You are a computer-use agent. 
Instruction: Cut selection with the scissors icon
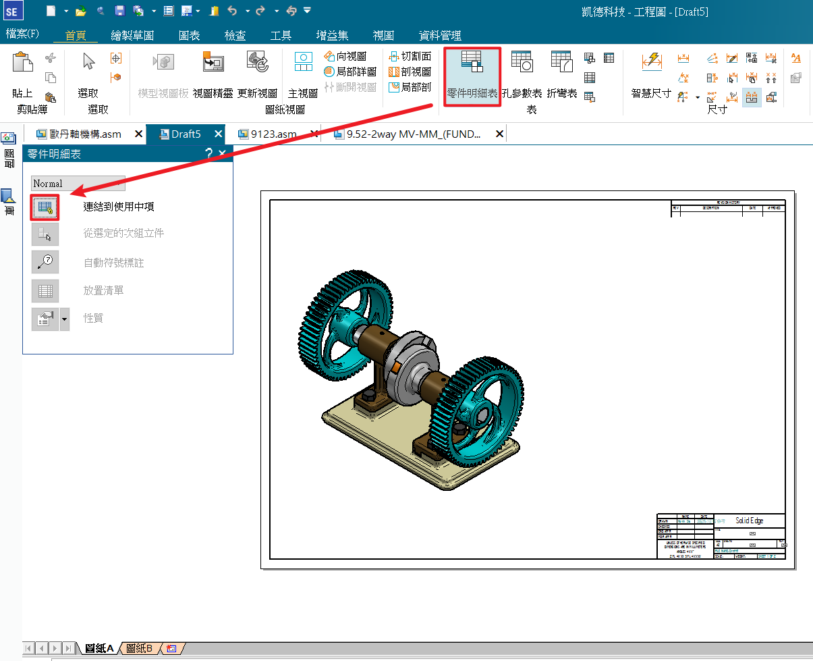coord(50,59)
